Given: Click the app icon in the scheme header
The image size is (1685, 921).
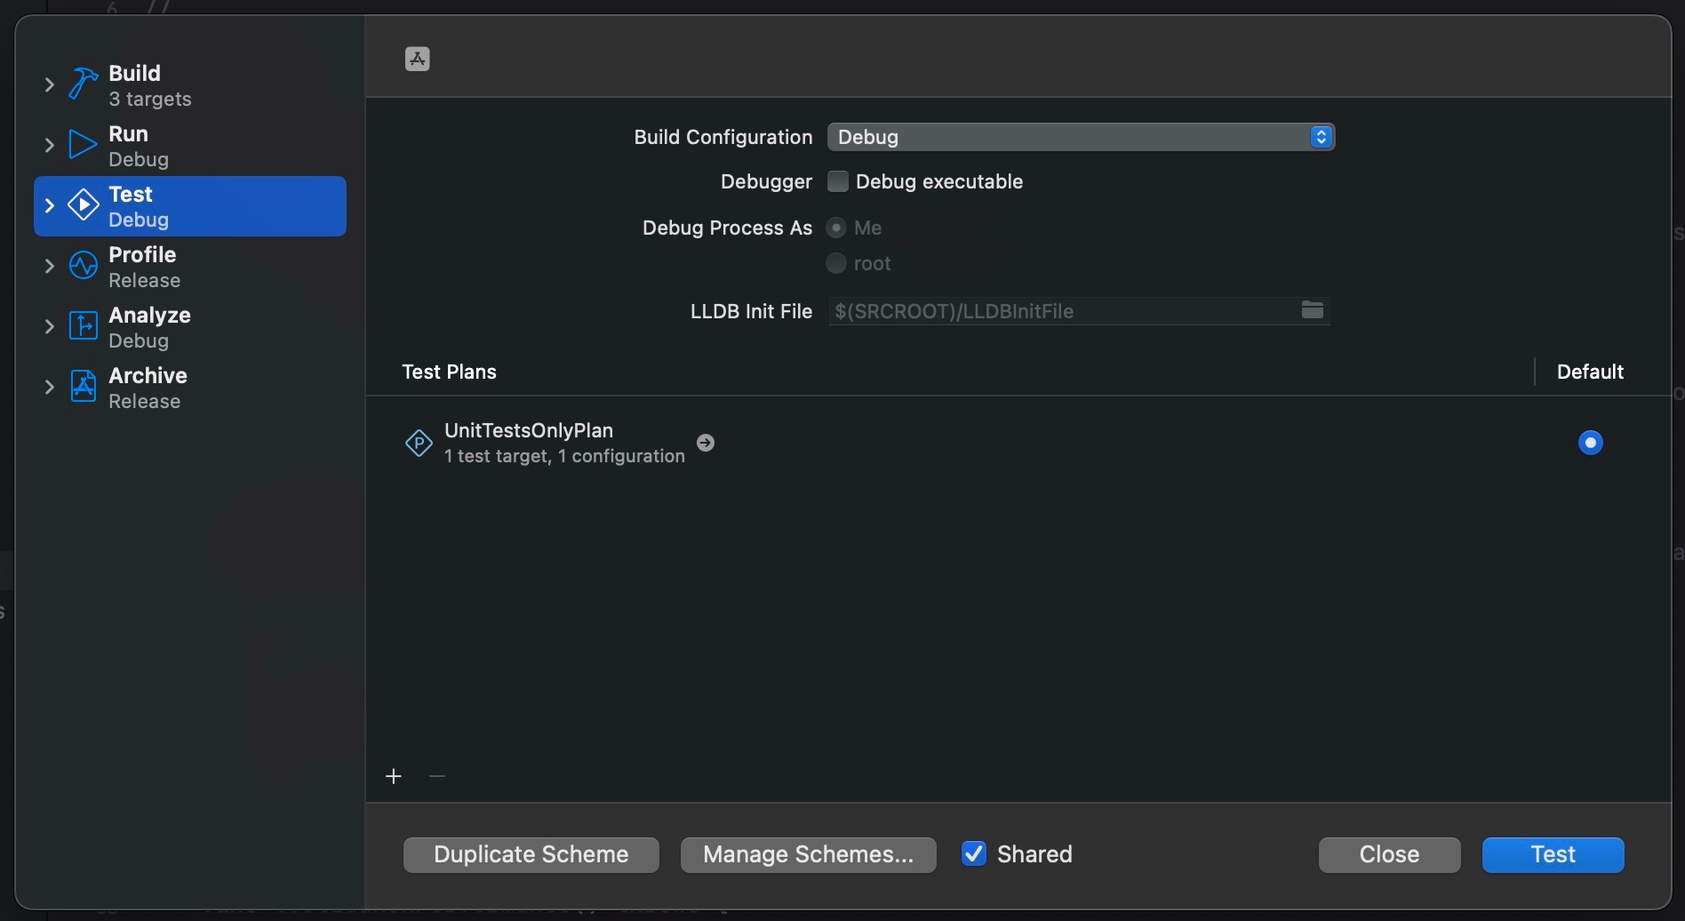Looking at the screenshot, I should (417, 59).
